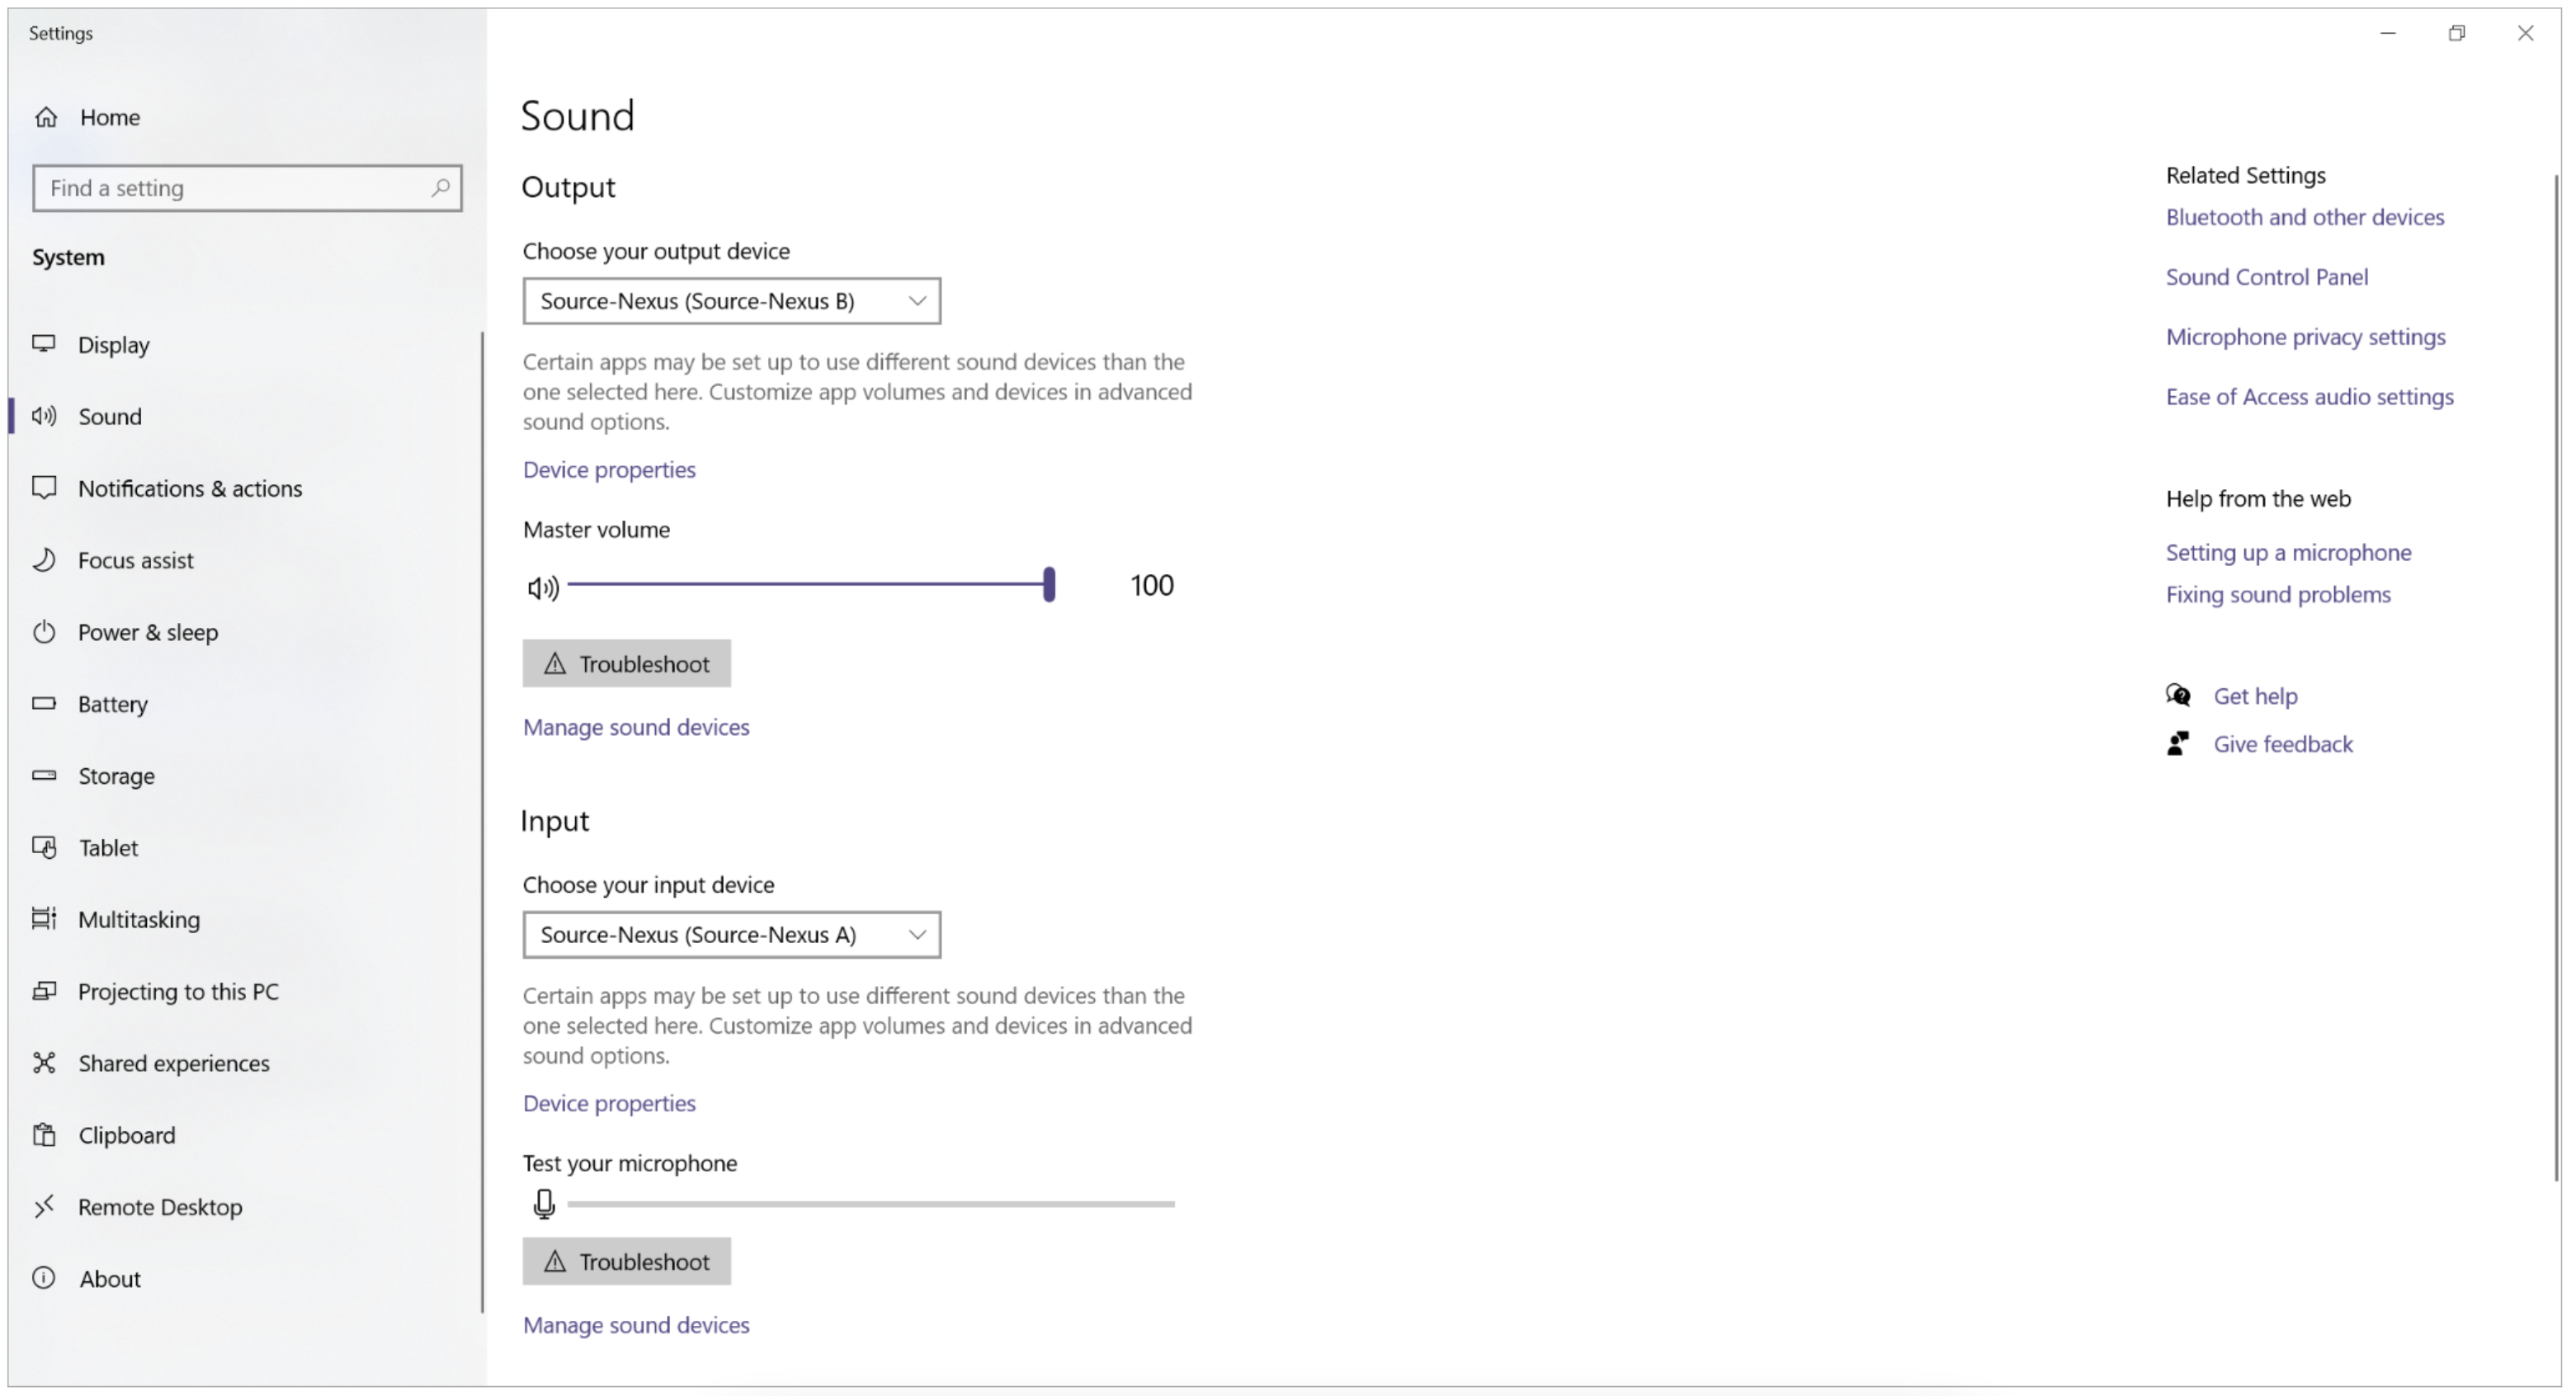The image size is (2576, 1396).
Task: Click the master volume slider handle
Action: click(1049, 585)
